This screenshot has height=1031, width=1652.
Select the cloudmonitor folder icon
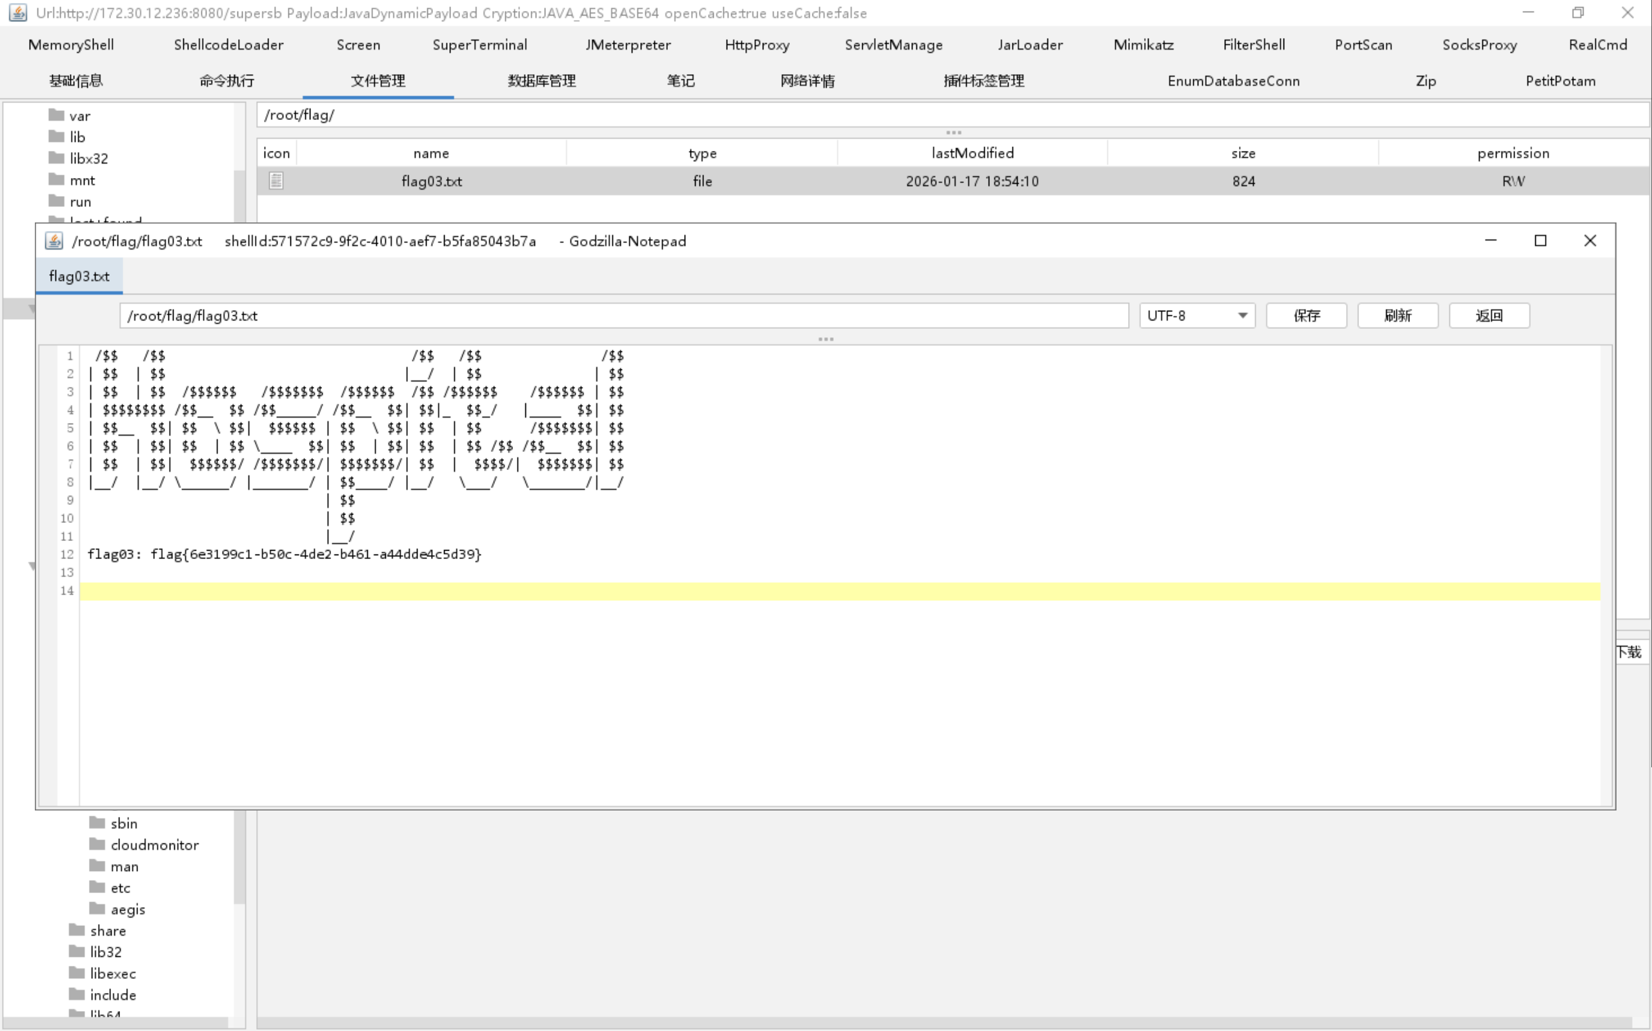[97, 844]
